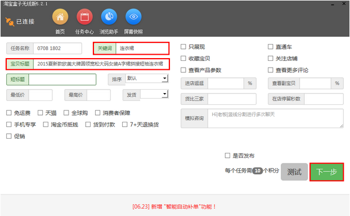Toggle the 是否发布 checkbox

click(227, 156)
